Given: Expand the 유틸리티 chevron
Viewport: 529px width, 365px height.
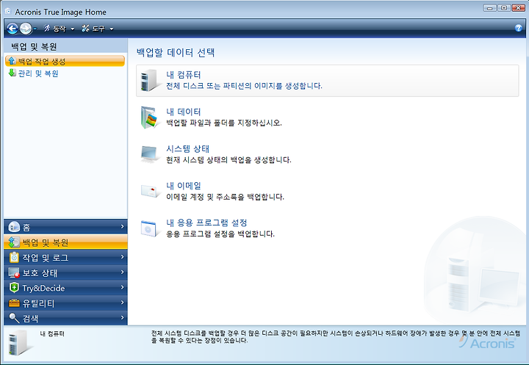Looking at the screenshot, I should [123, 303].
